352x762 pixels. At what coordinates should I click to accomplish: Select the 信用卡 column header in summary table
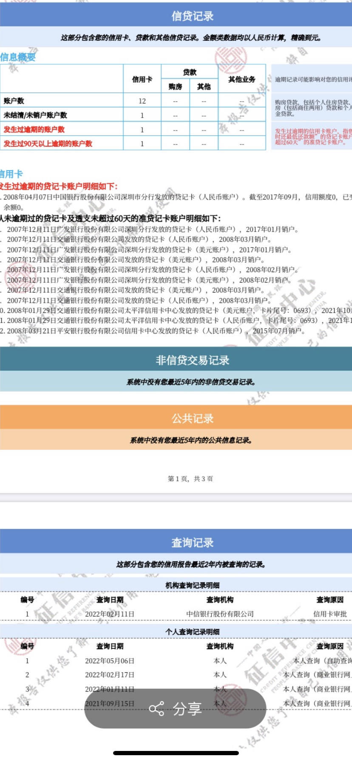142,79
